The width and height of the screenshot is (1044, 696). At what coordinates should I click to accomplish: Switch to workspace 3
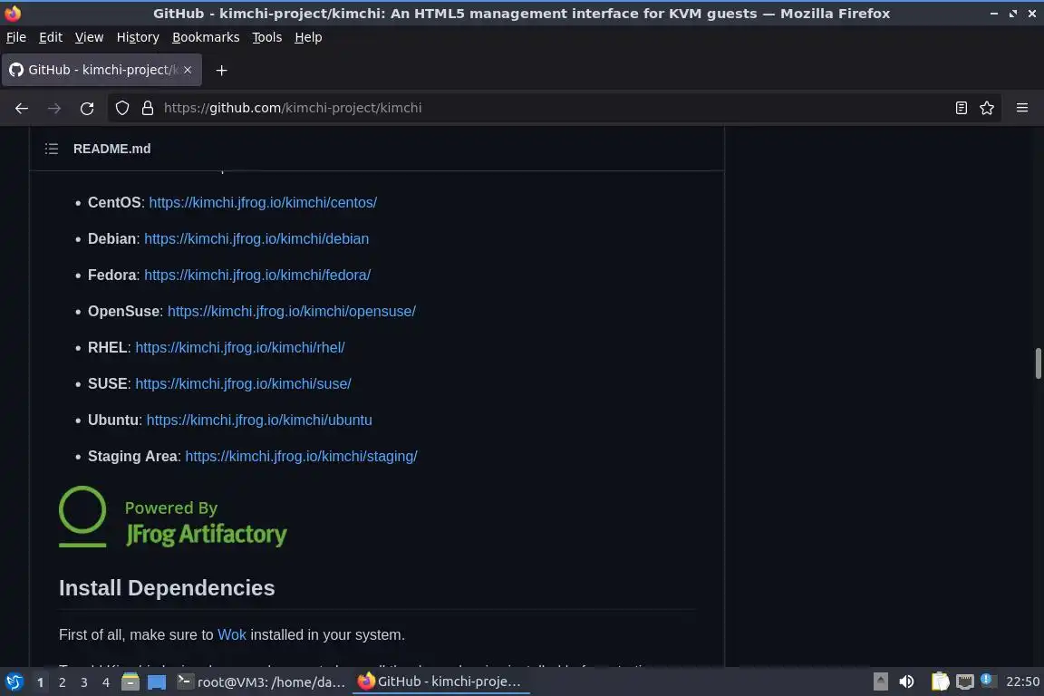click(84, 682)
